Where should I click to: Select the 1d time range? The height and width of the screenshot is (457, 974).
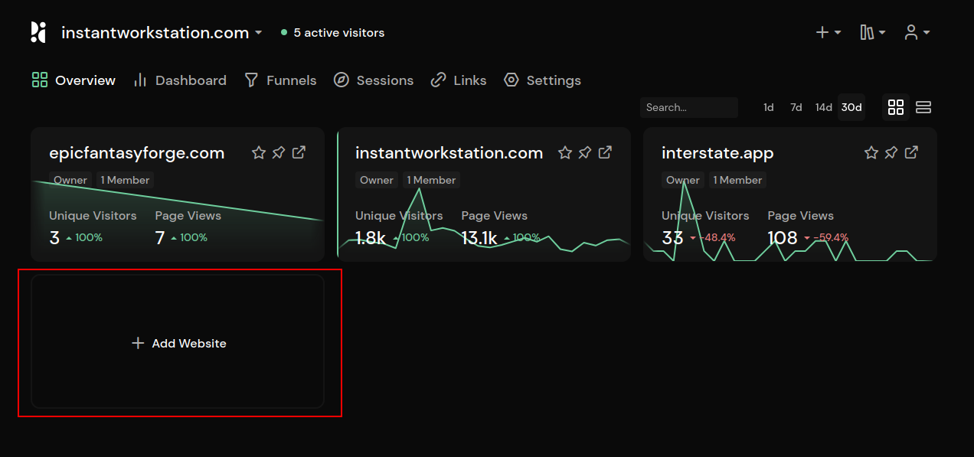point(769,107)
